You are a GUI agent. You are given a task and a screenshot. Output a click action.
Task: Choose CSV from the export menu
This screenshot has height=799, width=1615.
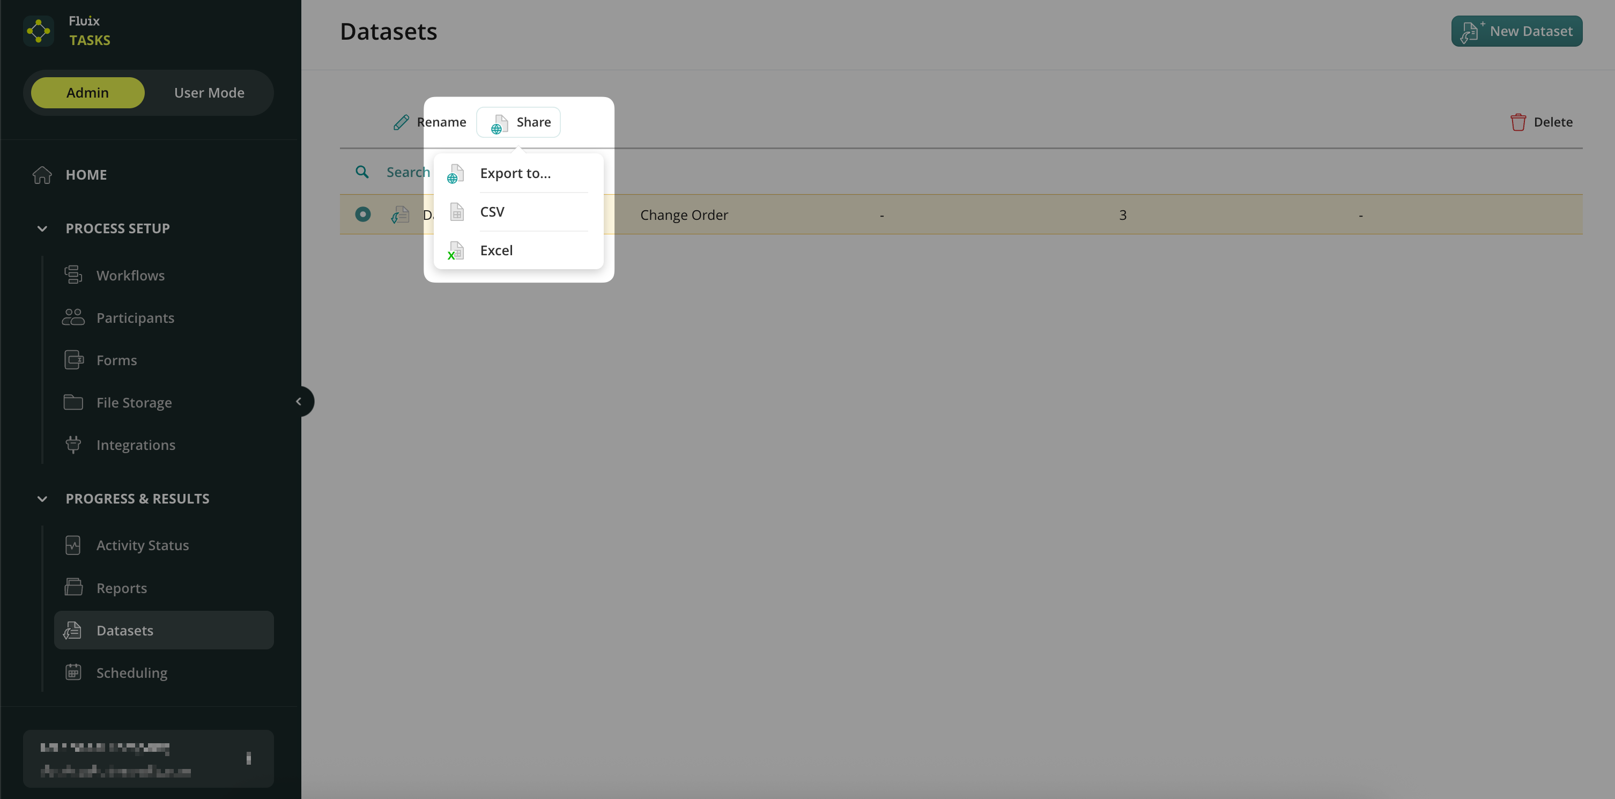pyautogui.click(x=492, y=212)
